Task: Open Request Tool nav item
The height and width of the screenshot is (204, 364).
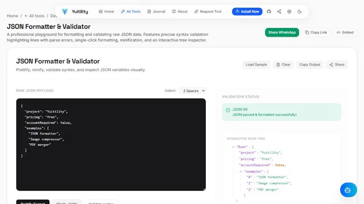Action: click(208, 12)
